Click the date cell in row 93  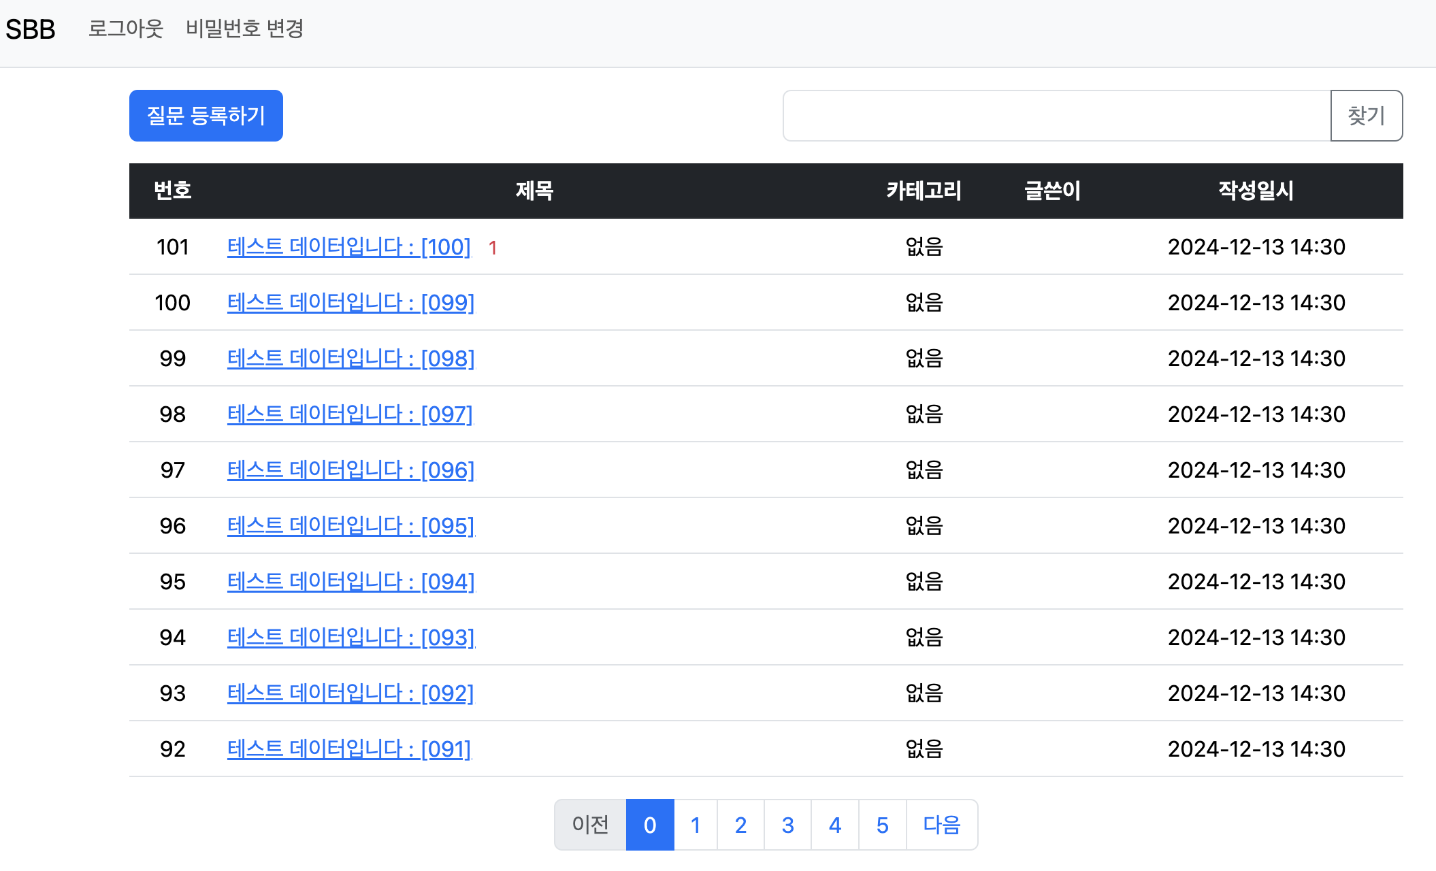[1256, 693]
